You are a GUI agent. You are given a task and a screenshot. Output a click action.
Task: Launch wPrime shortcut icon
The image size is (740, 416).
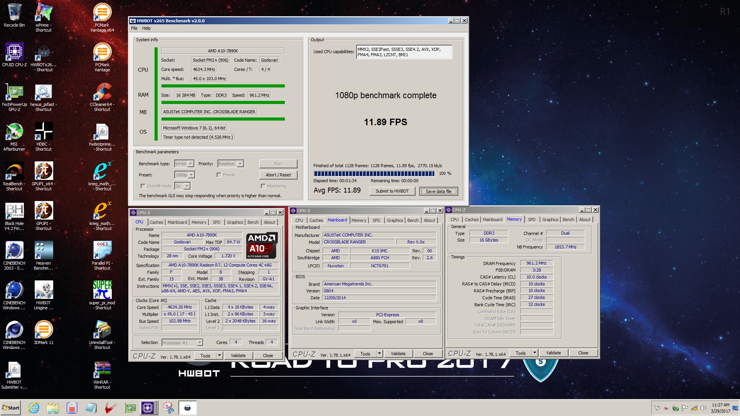click(x=44, y=17)
